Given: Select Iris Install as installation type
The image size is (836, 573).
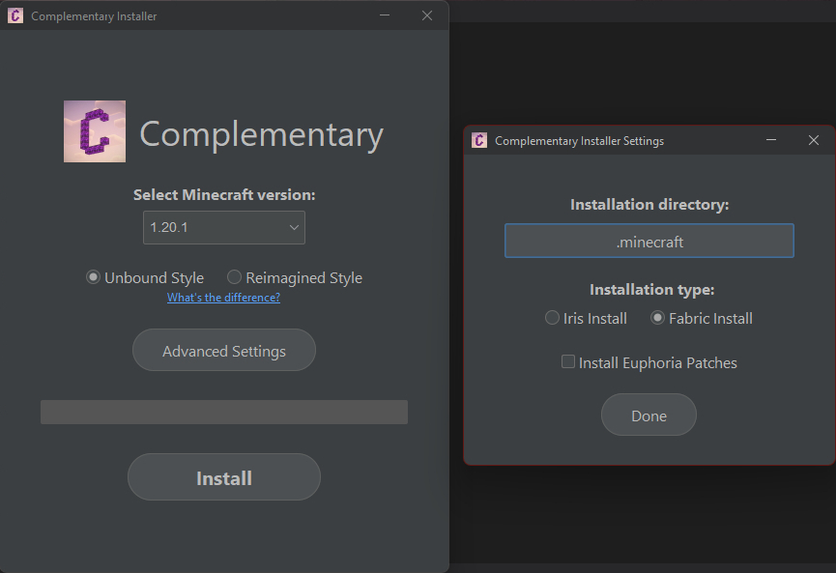Looking at the screenshot, I should click(x=553, y=318).
